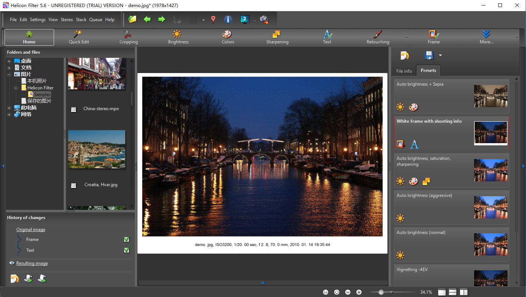Expand the 桌面 tree node
This screenshot has width=526, height=297.
[9, 61]
